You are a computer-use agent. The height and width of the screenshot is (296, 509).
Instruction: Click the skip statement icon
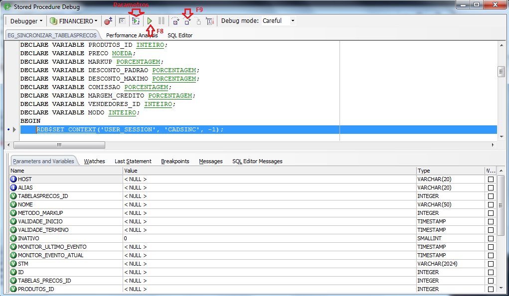(198, 21)
